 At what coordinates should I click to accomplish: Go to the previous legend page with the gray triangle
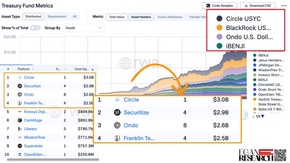(x=253, y=117)
